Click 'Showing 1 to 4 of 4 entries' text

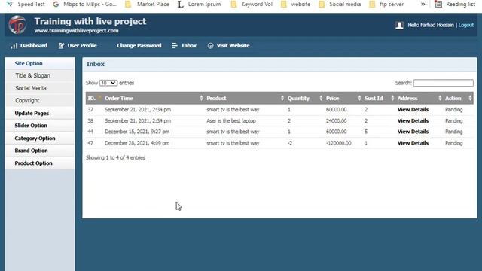pyautogui.click(x=115, y=157)
